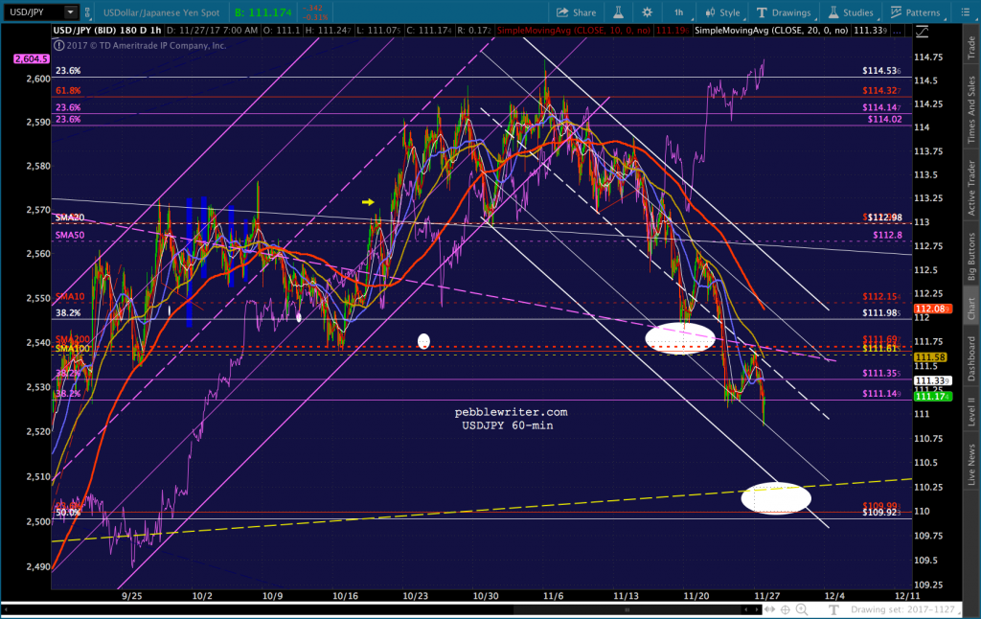The height and width of the screenshot is (619, 981).
Task: Switch to the Trade side tab
Action: coord(971,48)
